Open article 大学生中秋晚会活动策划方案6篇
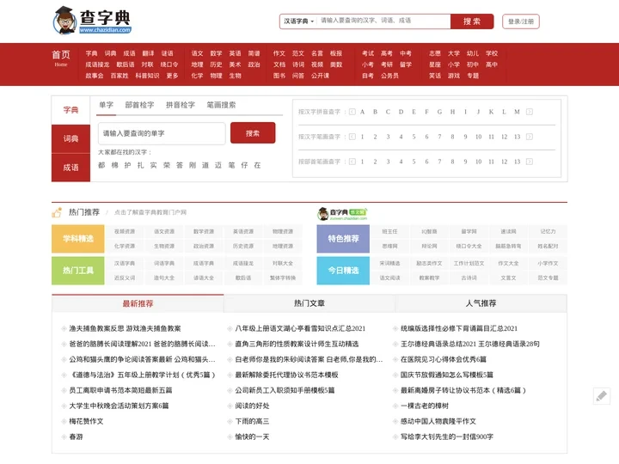This screenshot has height=464, width=619. (119, 406)
